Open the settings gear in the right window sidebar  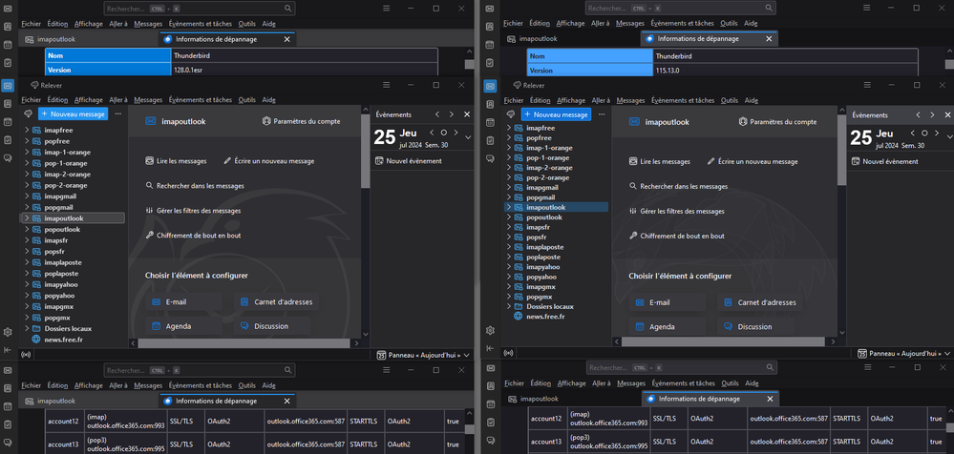[490, 331]
